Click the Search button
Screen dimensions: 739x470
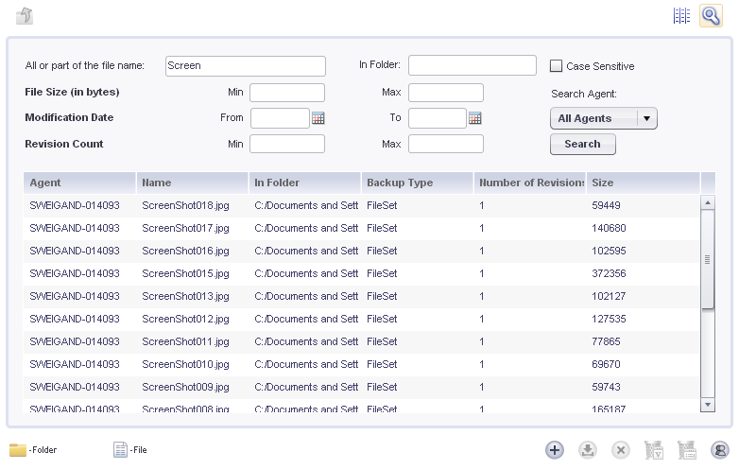(x=583, y=145)
